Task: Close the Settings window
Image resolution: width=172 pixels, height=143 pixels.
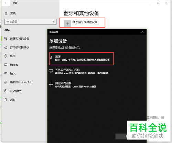Action: [166, 3]
